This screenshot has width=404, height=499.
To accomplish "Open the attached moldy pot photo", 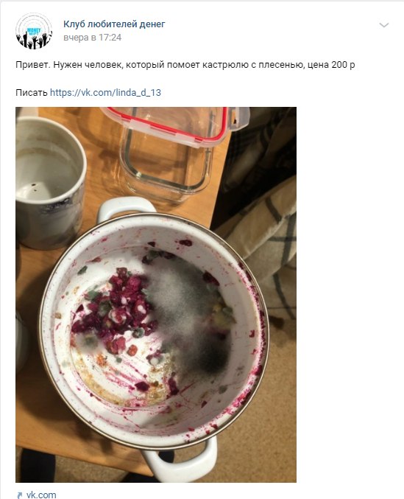I will point(156,295).
